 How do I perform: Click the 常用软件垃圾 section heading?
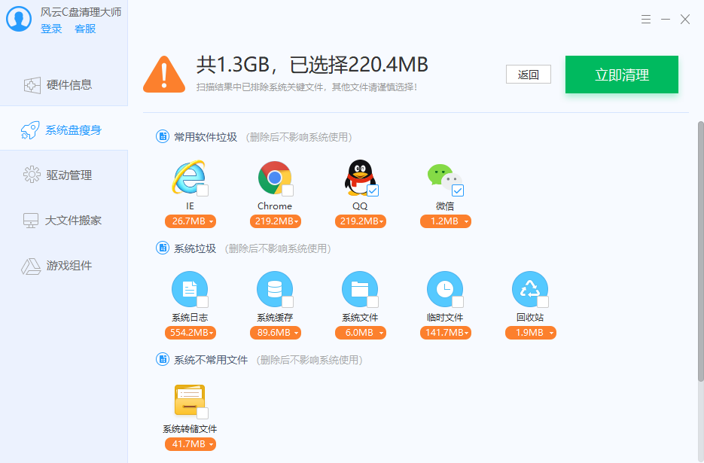click(206, 137)
